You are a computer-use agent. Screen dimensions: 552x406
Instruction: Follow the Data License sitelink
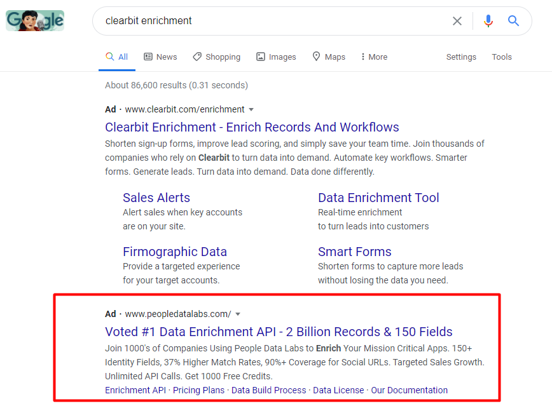[338, 390]
